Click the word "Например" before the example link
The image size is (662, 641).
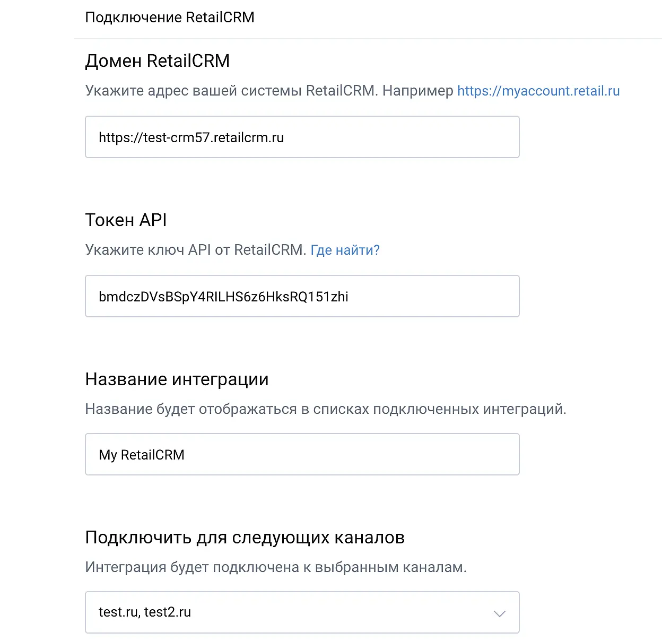pos(417,91)
